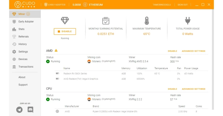Disable the CPU miner
The height and width of the screenshot is (116, 223).
coord(172,89)
